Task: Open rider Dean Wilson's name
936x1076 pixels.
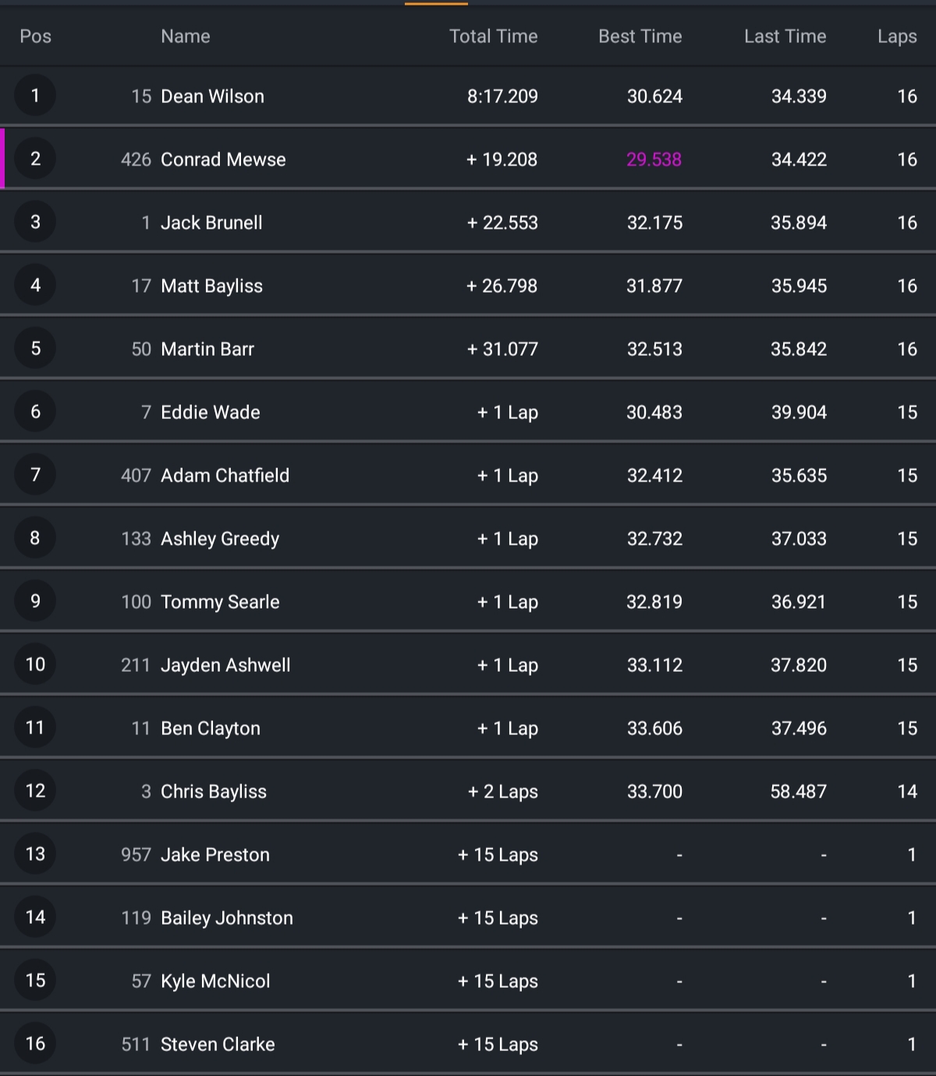Action: tap(212, 97)
